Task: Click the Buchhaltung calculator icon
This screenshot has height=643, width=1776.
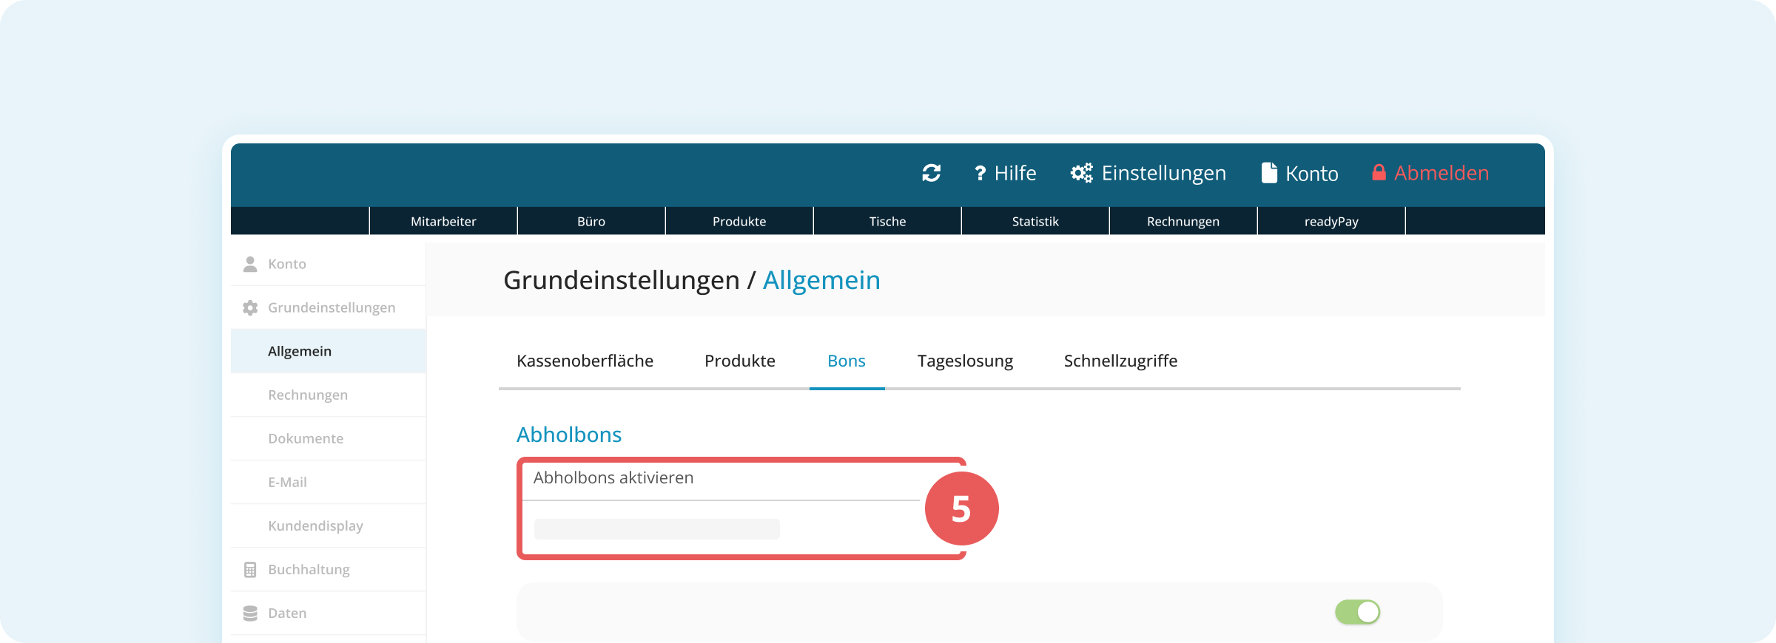Action: tap(250, 570)
